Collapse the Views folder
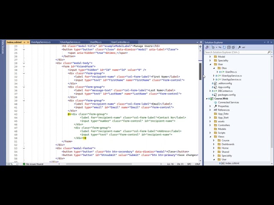The height and width of the screenshot is (205, 274). [x=210, y=137]
